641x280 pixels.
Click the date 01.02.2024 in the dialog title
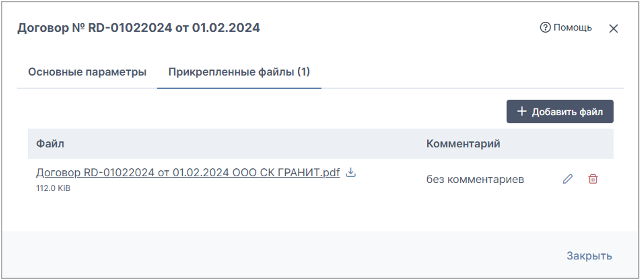(226, 28)
